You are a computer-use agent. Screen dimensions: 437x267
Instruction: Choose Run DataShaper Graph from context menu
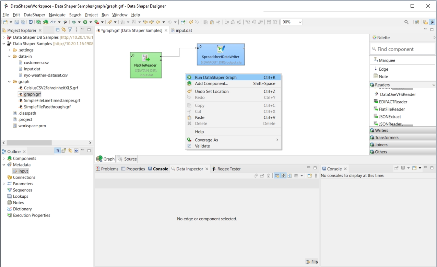click(233, 78)
